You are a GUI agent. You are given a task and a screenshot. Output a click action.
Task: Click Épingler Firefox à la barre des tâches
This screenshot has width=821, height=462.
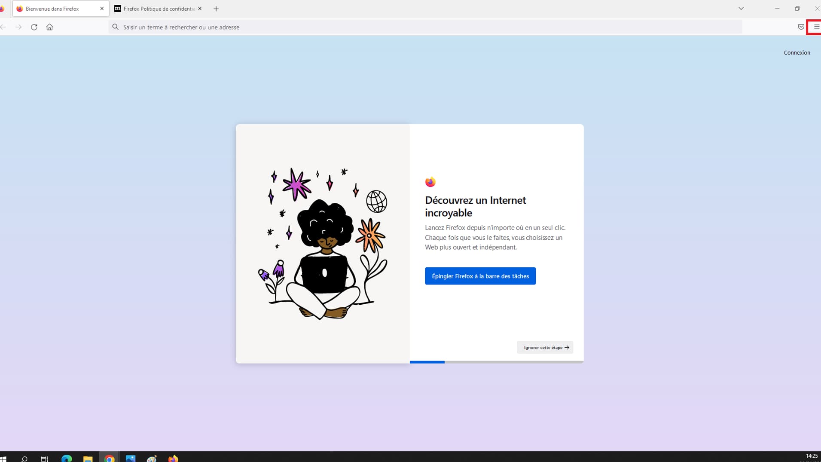480,276
